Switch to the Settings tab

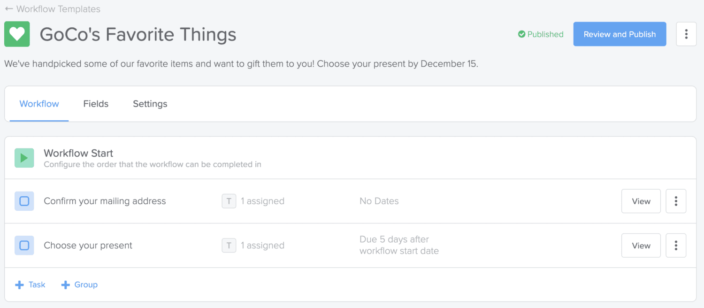click(150, 104)
